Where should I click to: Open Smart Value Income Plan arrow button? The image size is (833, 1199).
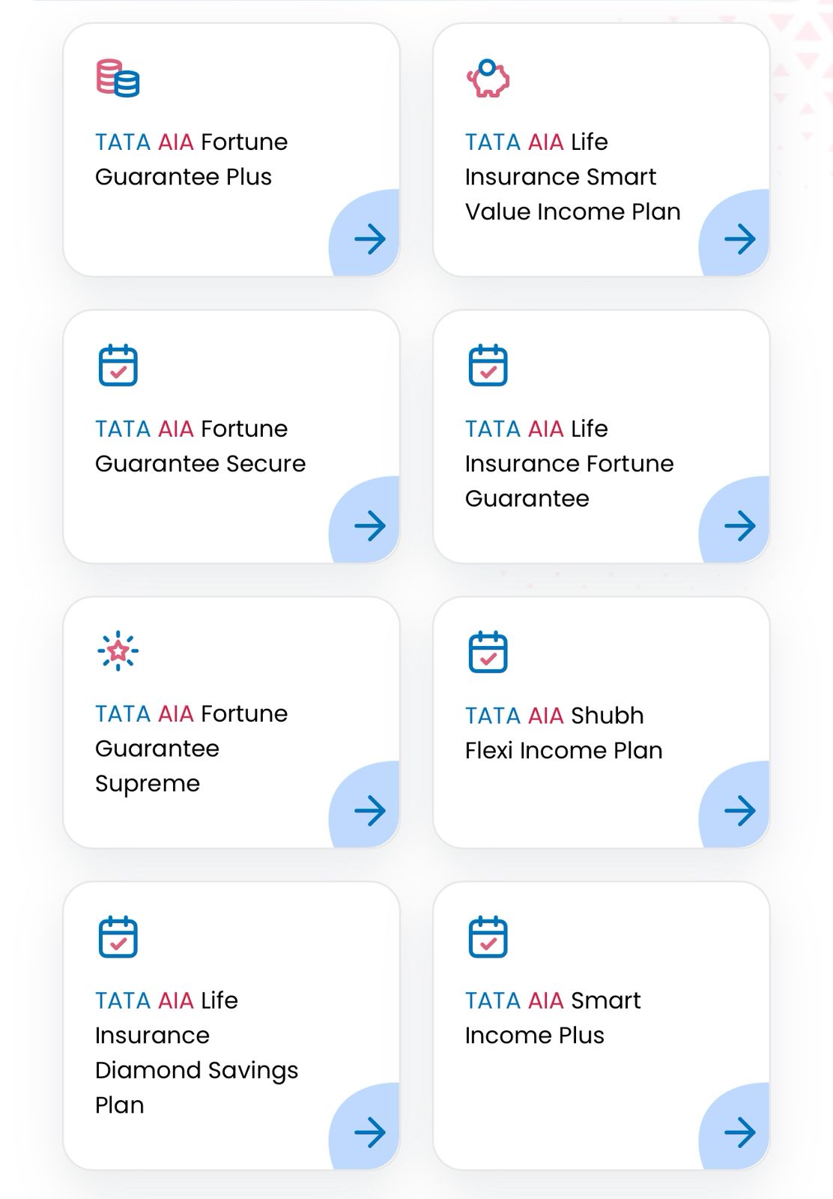pyautogui.click(x=739, y=239)
